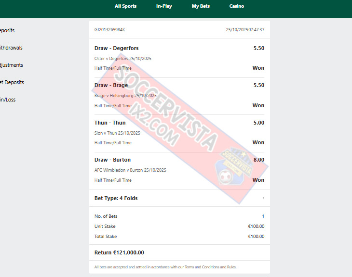Click the Thun - Thun selection
Viewport: 352px width, 277px height.
point(110,123)
